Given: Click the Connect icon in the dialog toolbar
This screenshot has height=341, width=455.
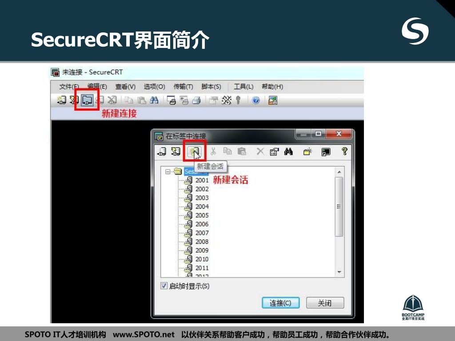Looking at the screenshot, I should [x=162, y=151].
